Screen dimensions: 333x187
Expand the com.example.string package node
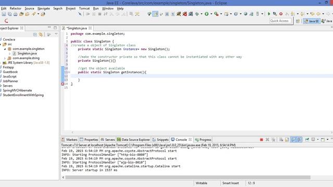(x=5, y=58)
